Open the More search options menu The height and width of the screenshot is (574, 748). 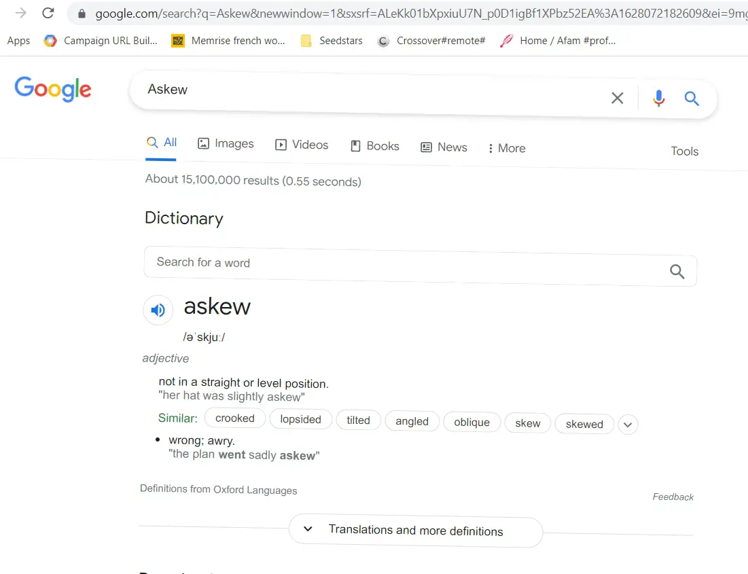pos(507,148)
